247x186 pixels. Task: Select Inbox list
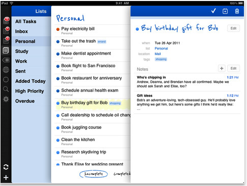31,31
